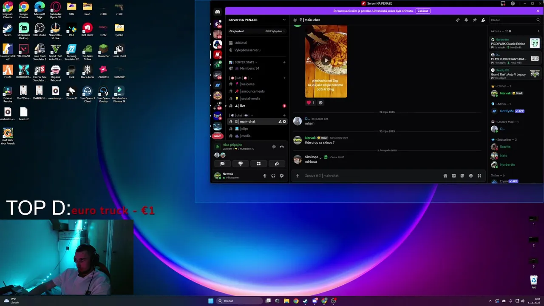Open the social-media channel
544x306 pixels.
[x=257, y=99]
